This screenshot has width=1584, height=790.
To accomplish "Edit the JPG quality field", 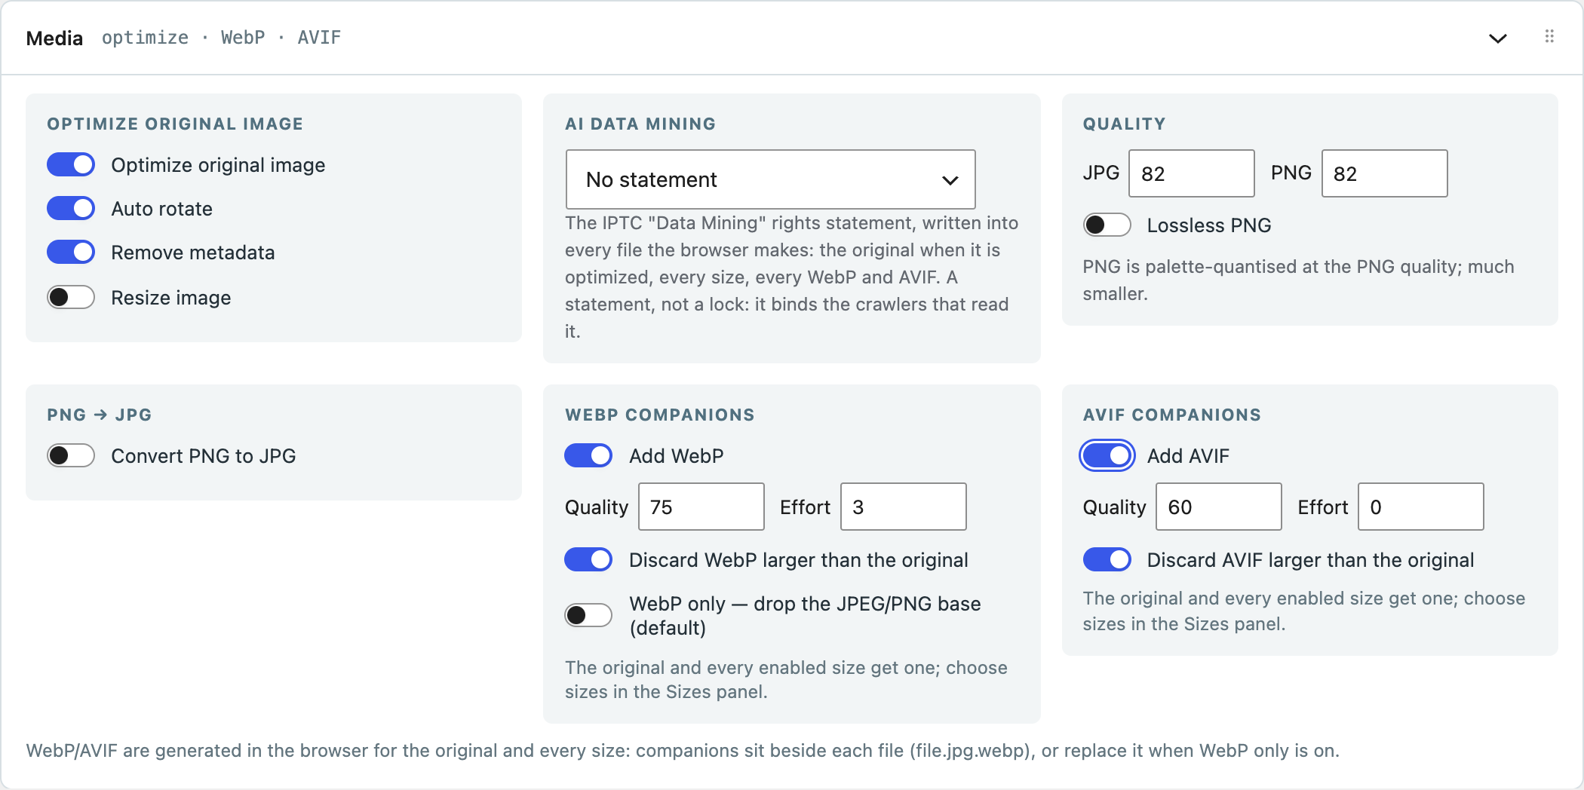I will pos(1191,173).
